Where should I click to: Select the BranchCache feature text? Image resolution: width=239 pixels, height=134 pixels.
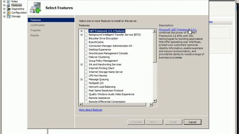pyautogui.click(x=96, y=42)
